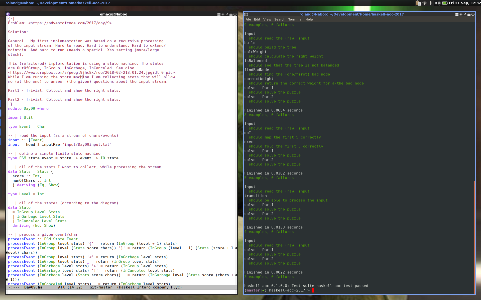Click 'All' in the Emacs mode line

61,287
